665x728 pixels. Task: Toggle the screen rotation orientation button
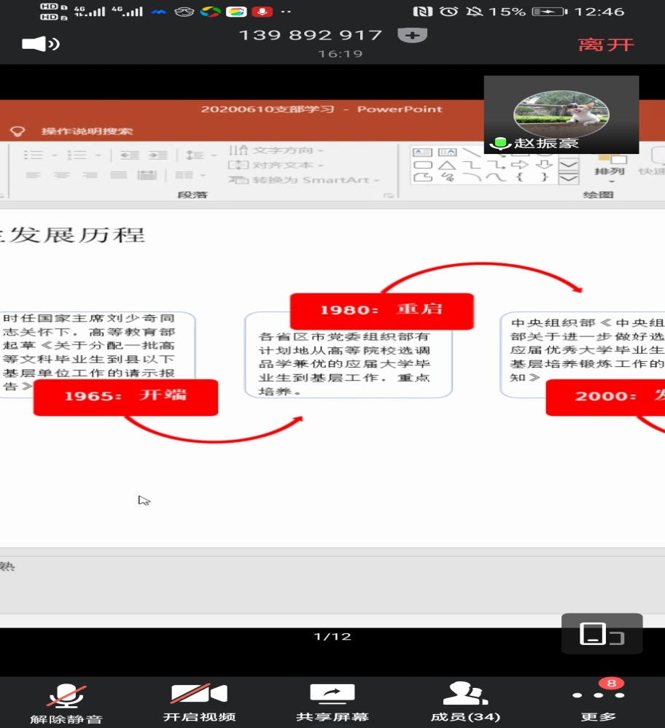[602, 635]
